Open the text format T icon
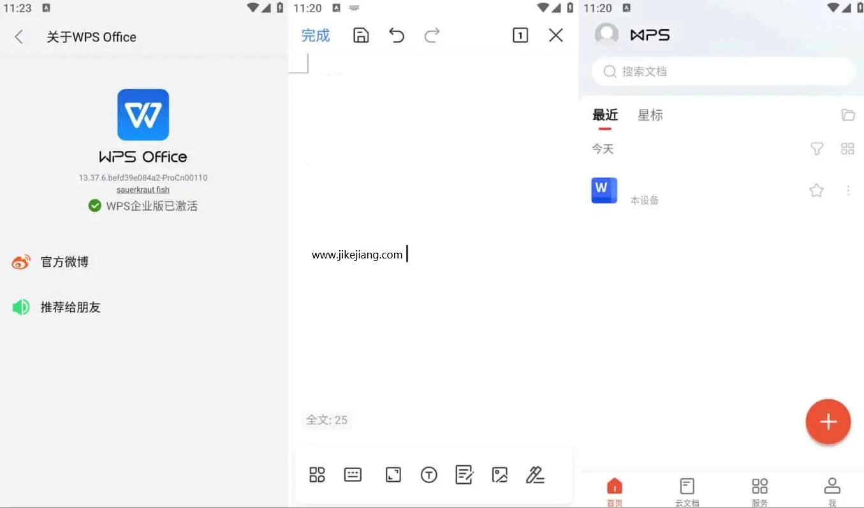864x508 pixels. (x=429, y=475)
